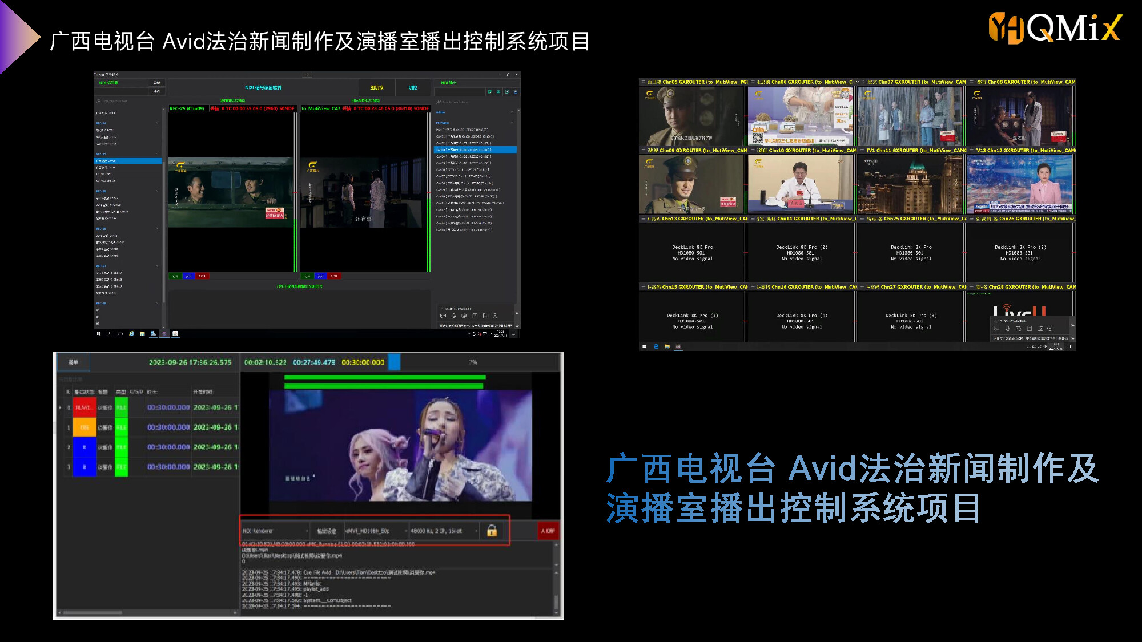Select red PLAY status playlist row 0

(85, 407)
